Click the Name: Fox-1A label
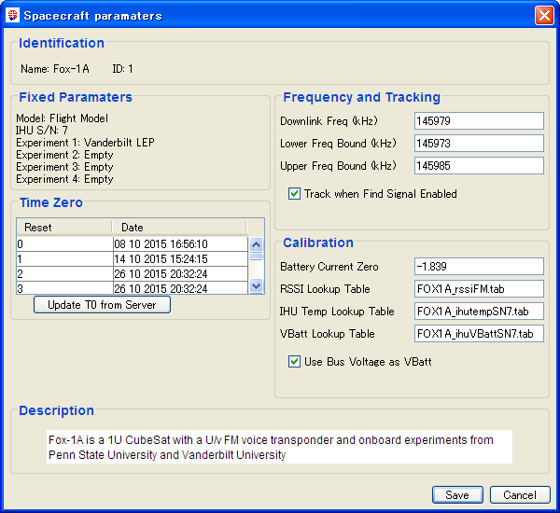 (x=55, y=68)
